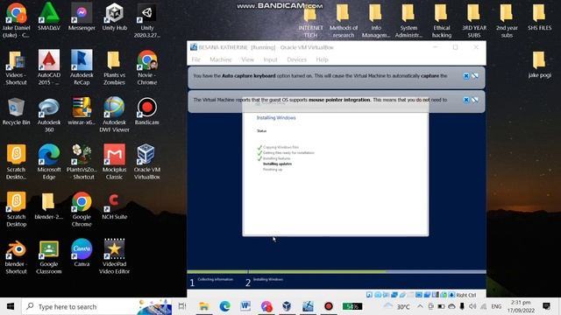The height and width of the screenshot is (315, 561).
Task: Click suppress icon on mouse pointer integration notification
Action: 475,100
